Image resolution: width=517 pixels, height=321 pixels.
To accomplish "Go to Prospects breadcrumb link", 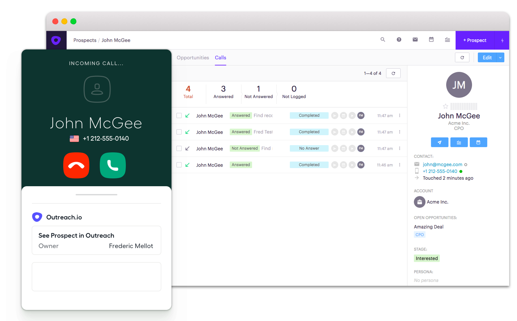I will tap(85, 40).
